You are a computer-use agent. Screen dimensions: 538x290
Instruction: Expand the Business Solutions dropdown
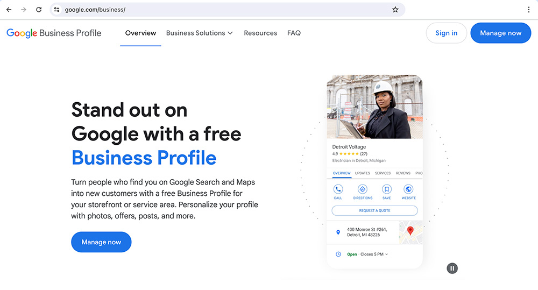(200, 33)
